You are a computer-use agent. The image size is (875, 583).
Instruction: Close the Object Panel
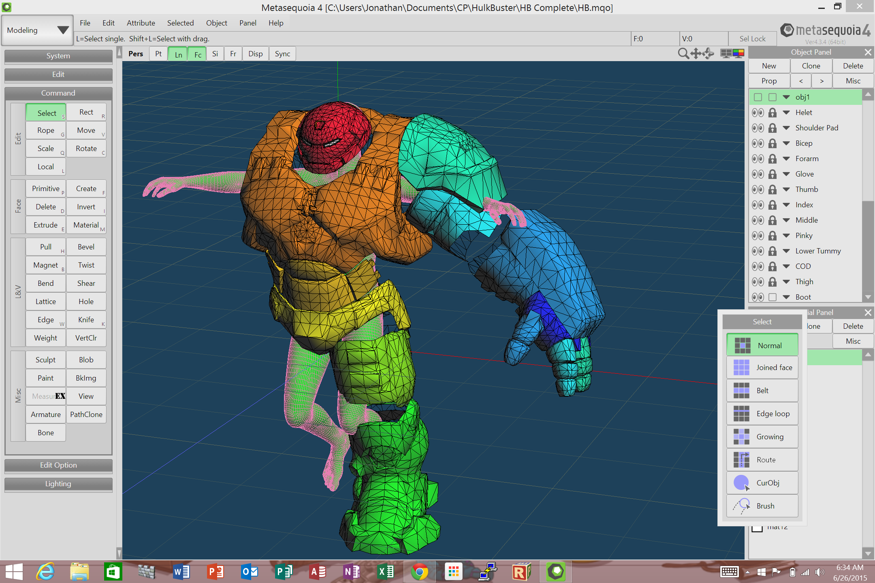tap(868, 52)
